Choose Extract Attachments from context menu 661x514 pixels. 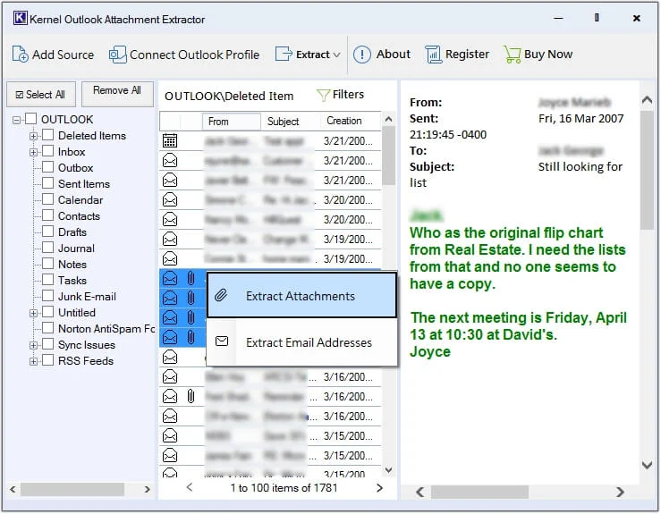coord(301,295)
